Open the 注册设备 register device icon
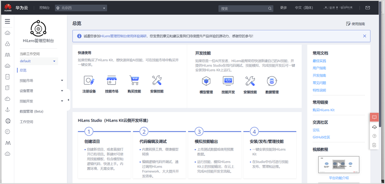The width and height of the screenshot is (385, 184). 89,80
